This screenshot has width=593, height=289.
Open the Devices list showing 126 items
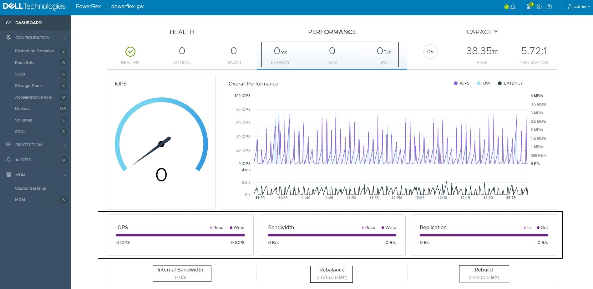point(23,108)
